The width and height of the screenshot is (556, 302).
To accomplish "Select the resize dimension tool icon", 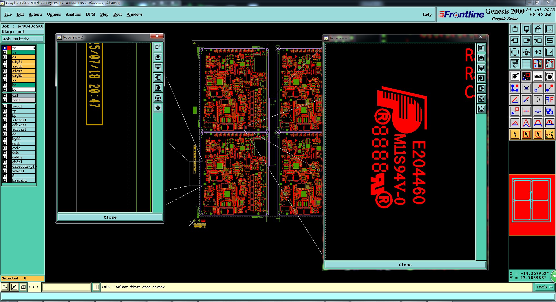I will point(538,111).
